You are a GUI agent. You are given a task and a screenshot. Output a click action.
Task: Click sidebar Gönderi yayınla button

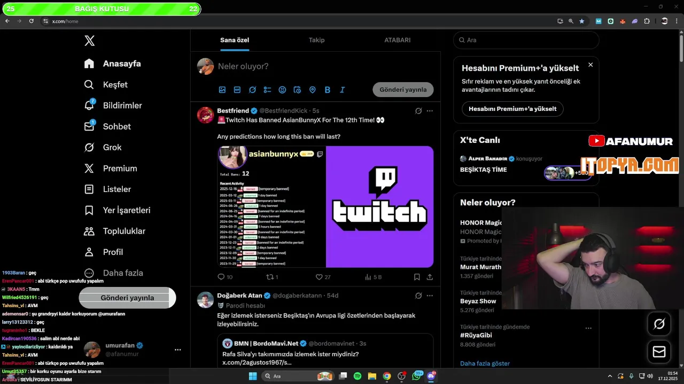[127, 298]
